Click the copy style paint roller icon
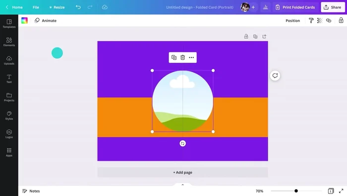The width and height of the screenshot is (347, 196). click(x=311, y=21)
